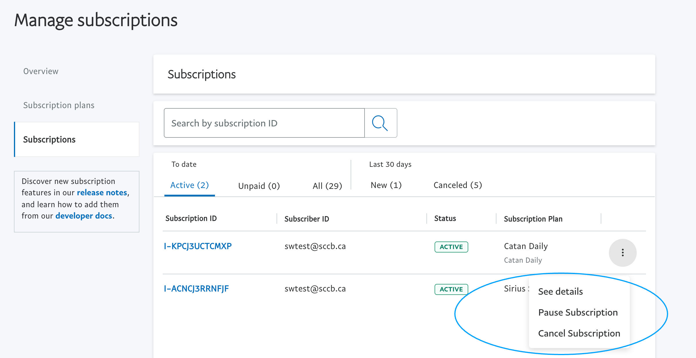Select Subscriptions in the left sidebar

(49, 139)
